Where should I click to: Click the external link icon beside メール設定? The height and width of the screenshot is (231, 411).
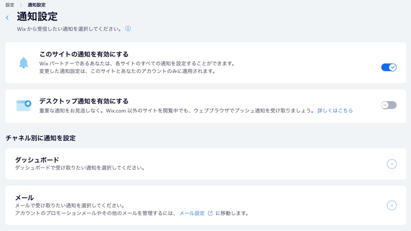tap(210, 213)
